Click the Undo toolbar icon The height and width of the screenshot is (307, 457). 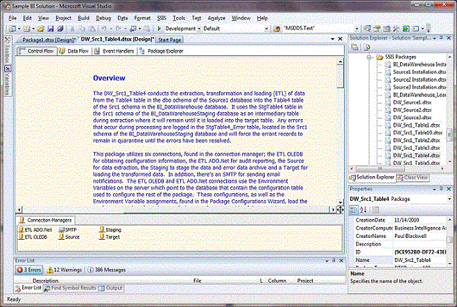click(x=104, y=28)
